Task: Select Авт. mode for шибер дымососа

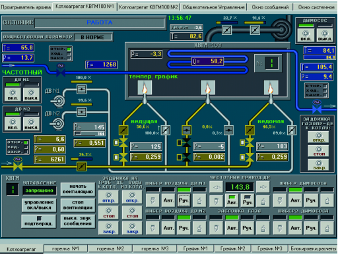Action: point(296,200)
